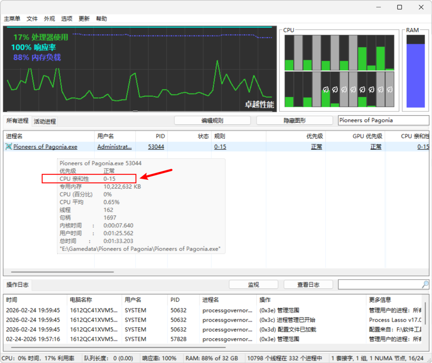The height and width of the screenshot is (363, 432).
Task: Sort by 规则 column header
Action: click(x=238, y=136)
